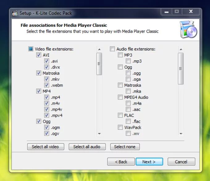Click the audio list scrollbar thumb
210x181 pixels.
click(181, 68)
